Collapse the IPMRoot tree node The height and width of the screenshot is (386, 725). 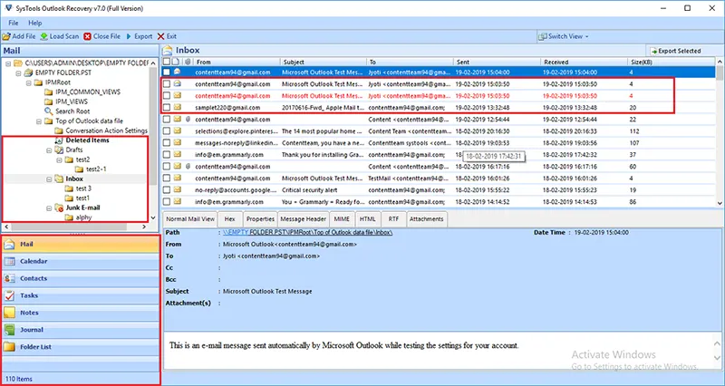pyautogui.click(x=29, y=82)
